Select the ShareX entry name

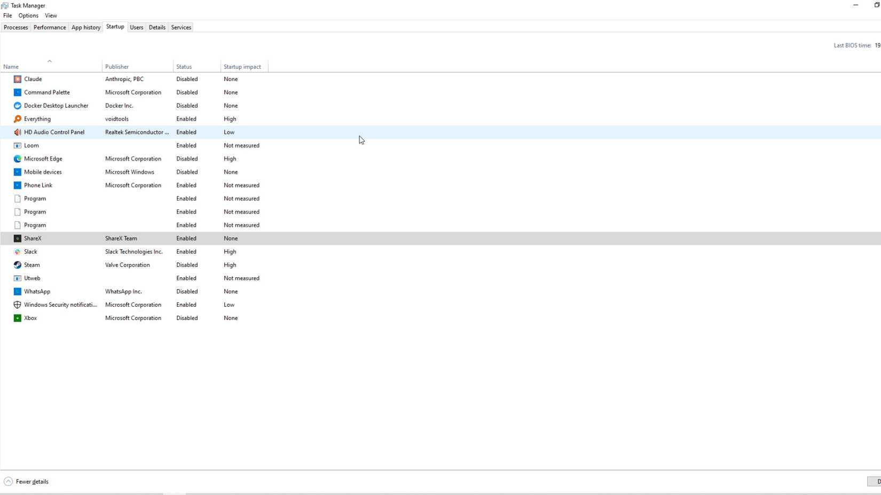tap(33, 238)
